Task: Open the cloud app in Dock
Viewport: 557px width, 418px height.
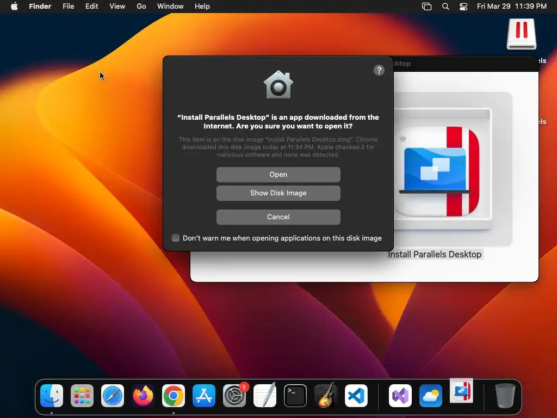Action: pos(431,396)
